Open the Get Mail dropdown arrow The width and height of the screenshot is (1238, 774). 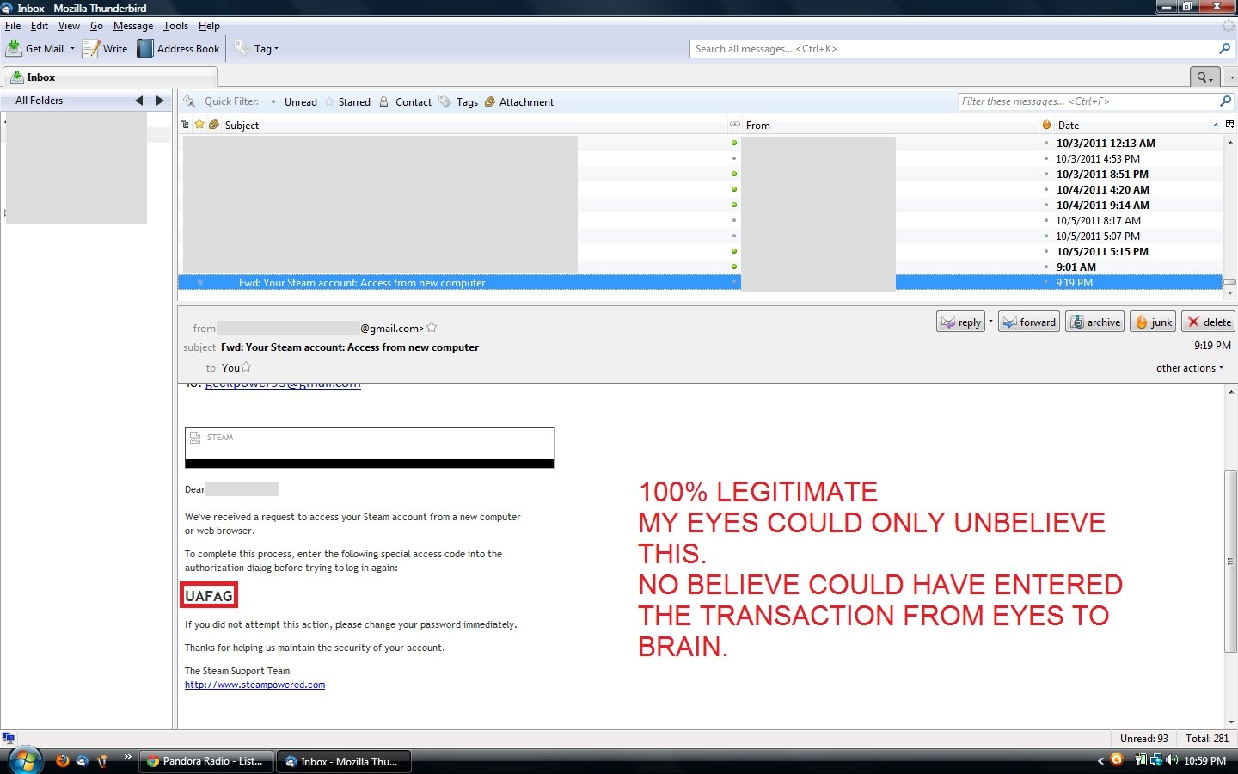click(72, 49)
